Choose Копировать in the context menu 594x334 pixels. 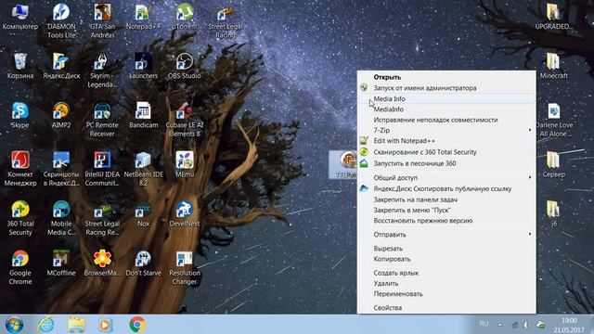click(446, 259)
